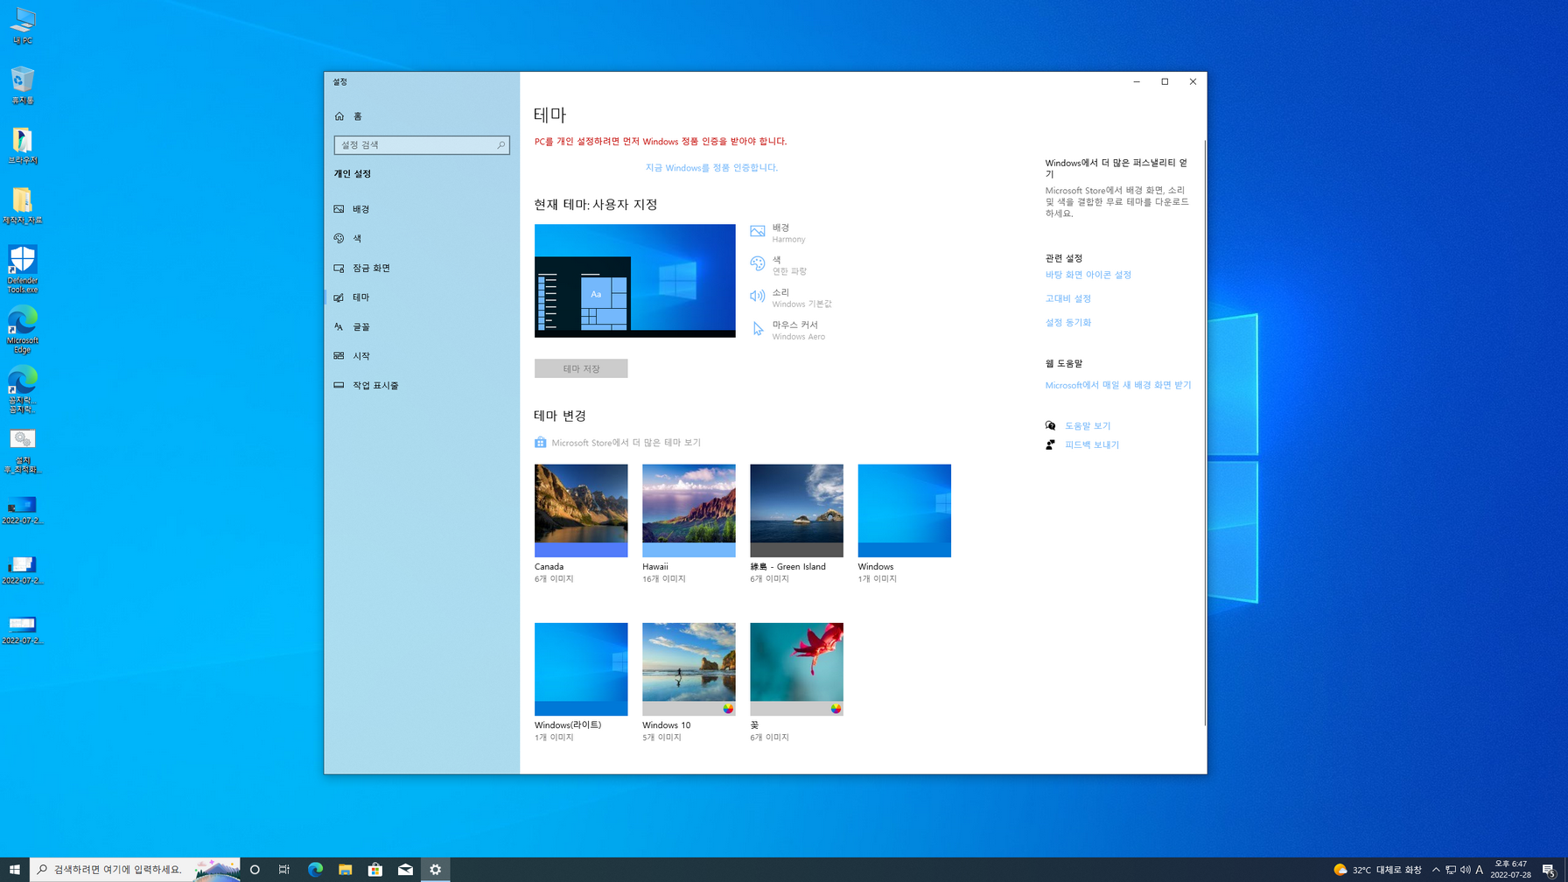Open File Explorer from taskbar
This screenshot has height=882, width=1568.
click(345, 870)
